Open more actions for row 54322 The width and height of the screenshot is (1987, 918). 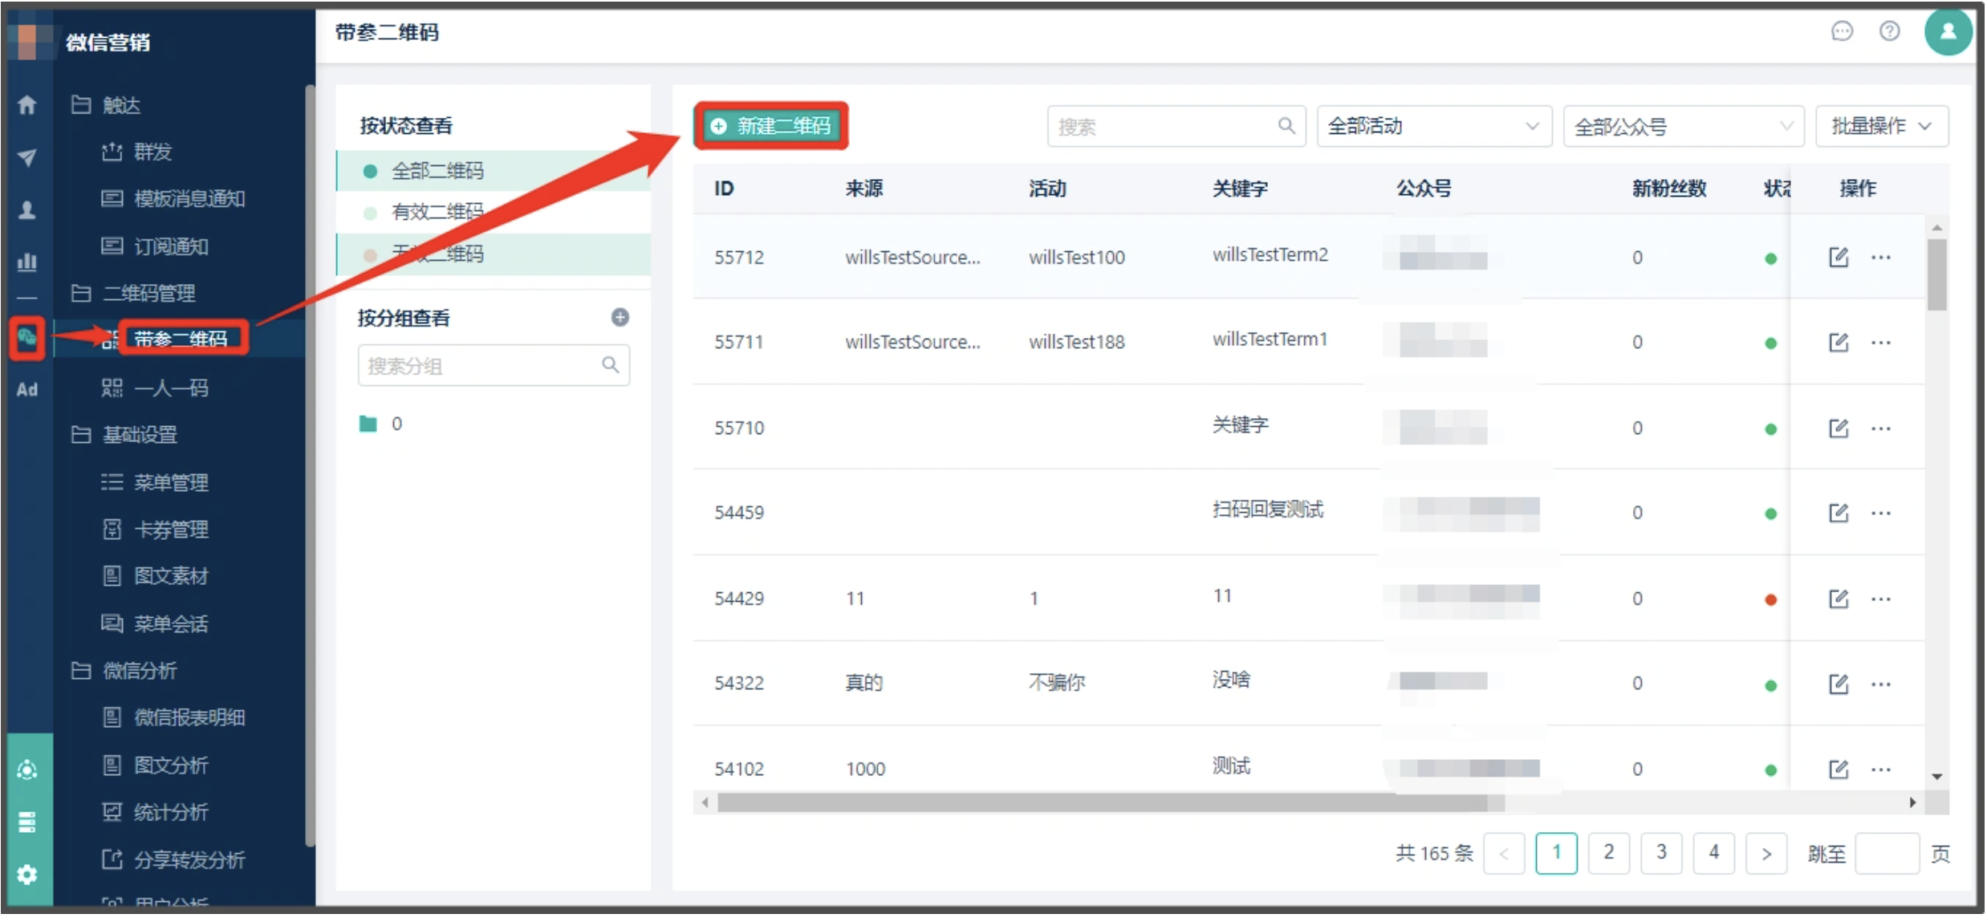[x=1880, y=684]
